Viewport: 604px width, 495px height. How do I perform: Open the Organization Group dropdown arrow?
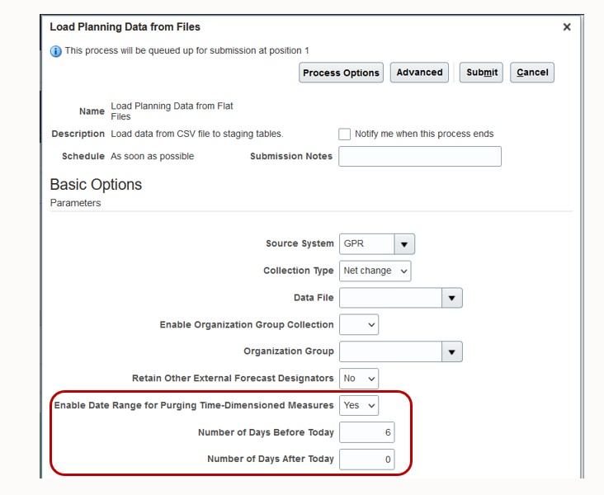click(451, 352)
